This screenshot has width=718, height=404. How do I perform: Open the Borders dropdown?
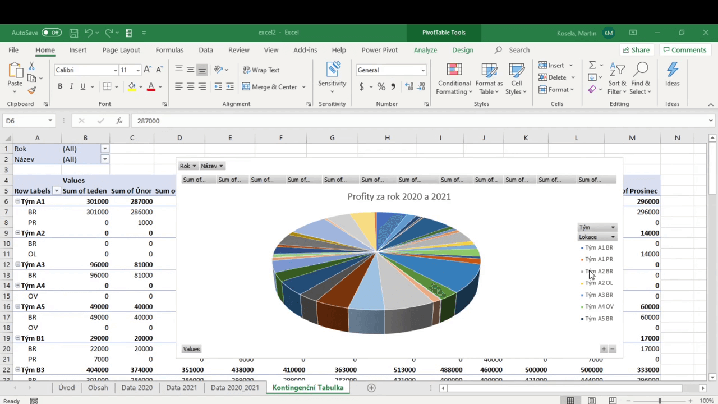117,87
